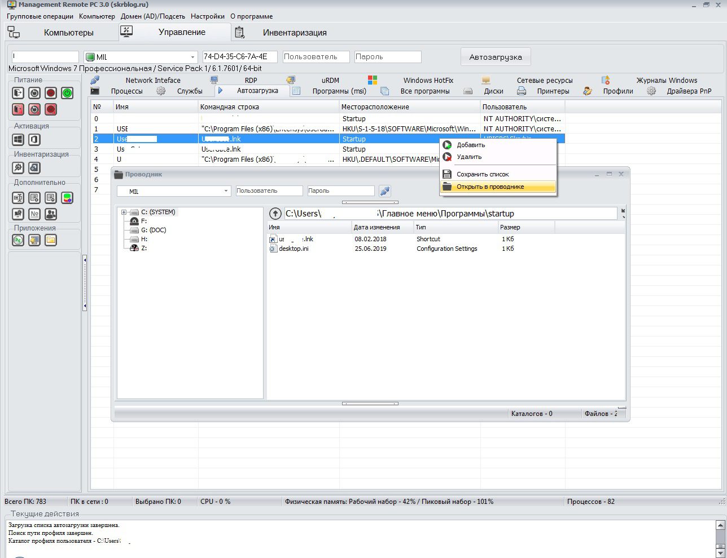727x558 pixels.
Task: Open the computer dropdown in the Проводник window
Action: (226, 191)
